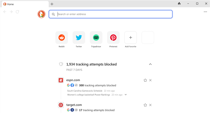Open South Carolina Gamecocks Schedule link
The height and width of the screenshot is (113, 210).
click(x=85, y=91)
